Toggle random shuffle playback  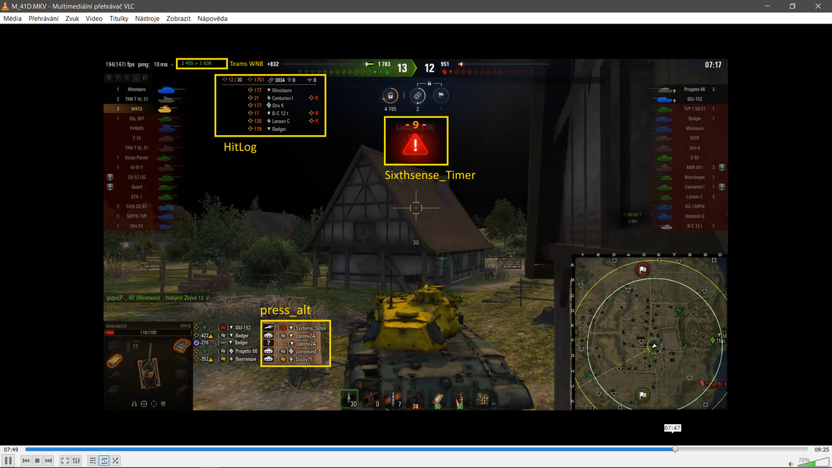click(116, 460)
